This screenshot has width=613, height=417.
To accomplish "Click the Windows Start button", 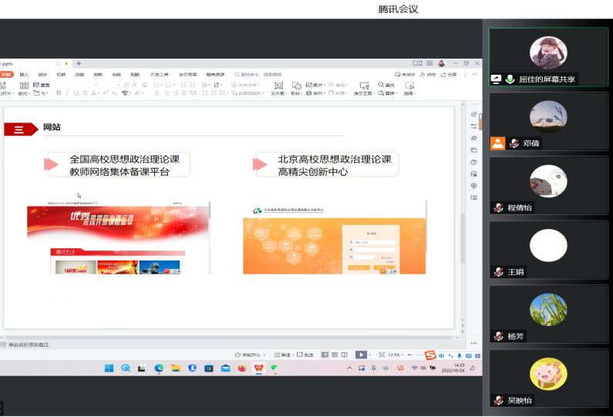I will (x=109, y=368).
